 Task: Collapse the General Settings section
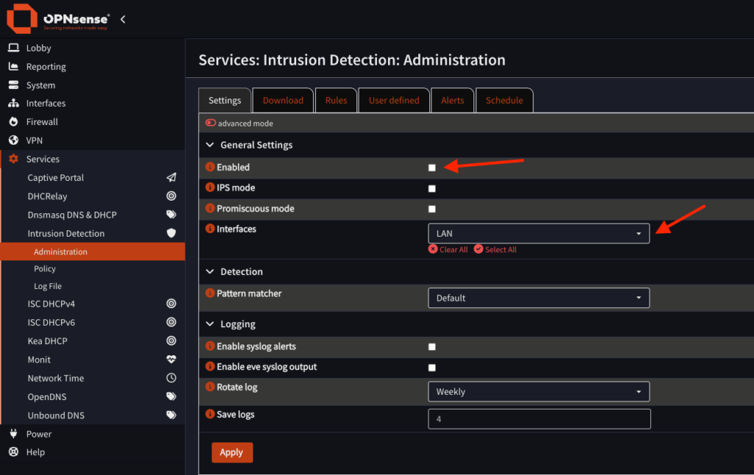click(210, 145)
